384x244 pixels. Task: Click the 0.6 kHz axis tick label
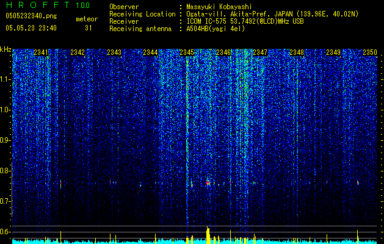[5, 232]
